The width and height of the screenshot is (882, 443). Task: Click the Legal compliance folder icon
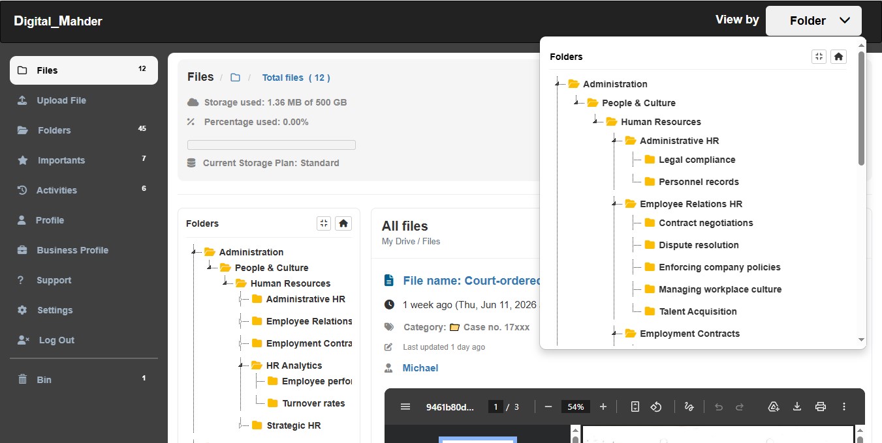pyautogui.click(x=650, y=160)
